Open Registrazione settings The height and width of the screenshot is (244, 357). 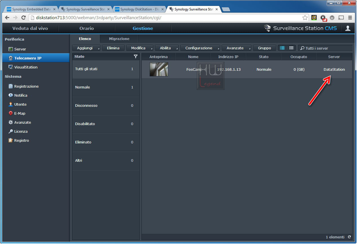tap(36, 86)
